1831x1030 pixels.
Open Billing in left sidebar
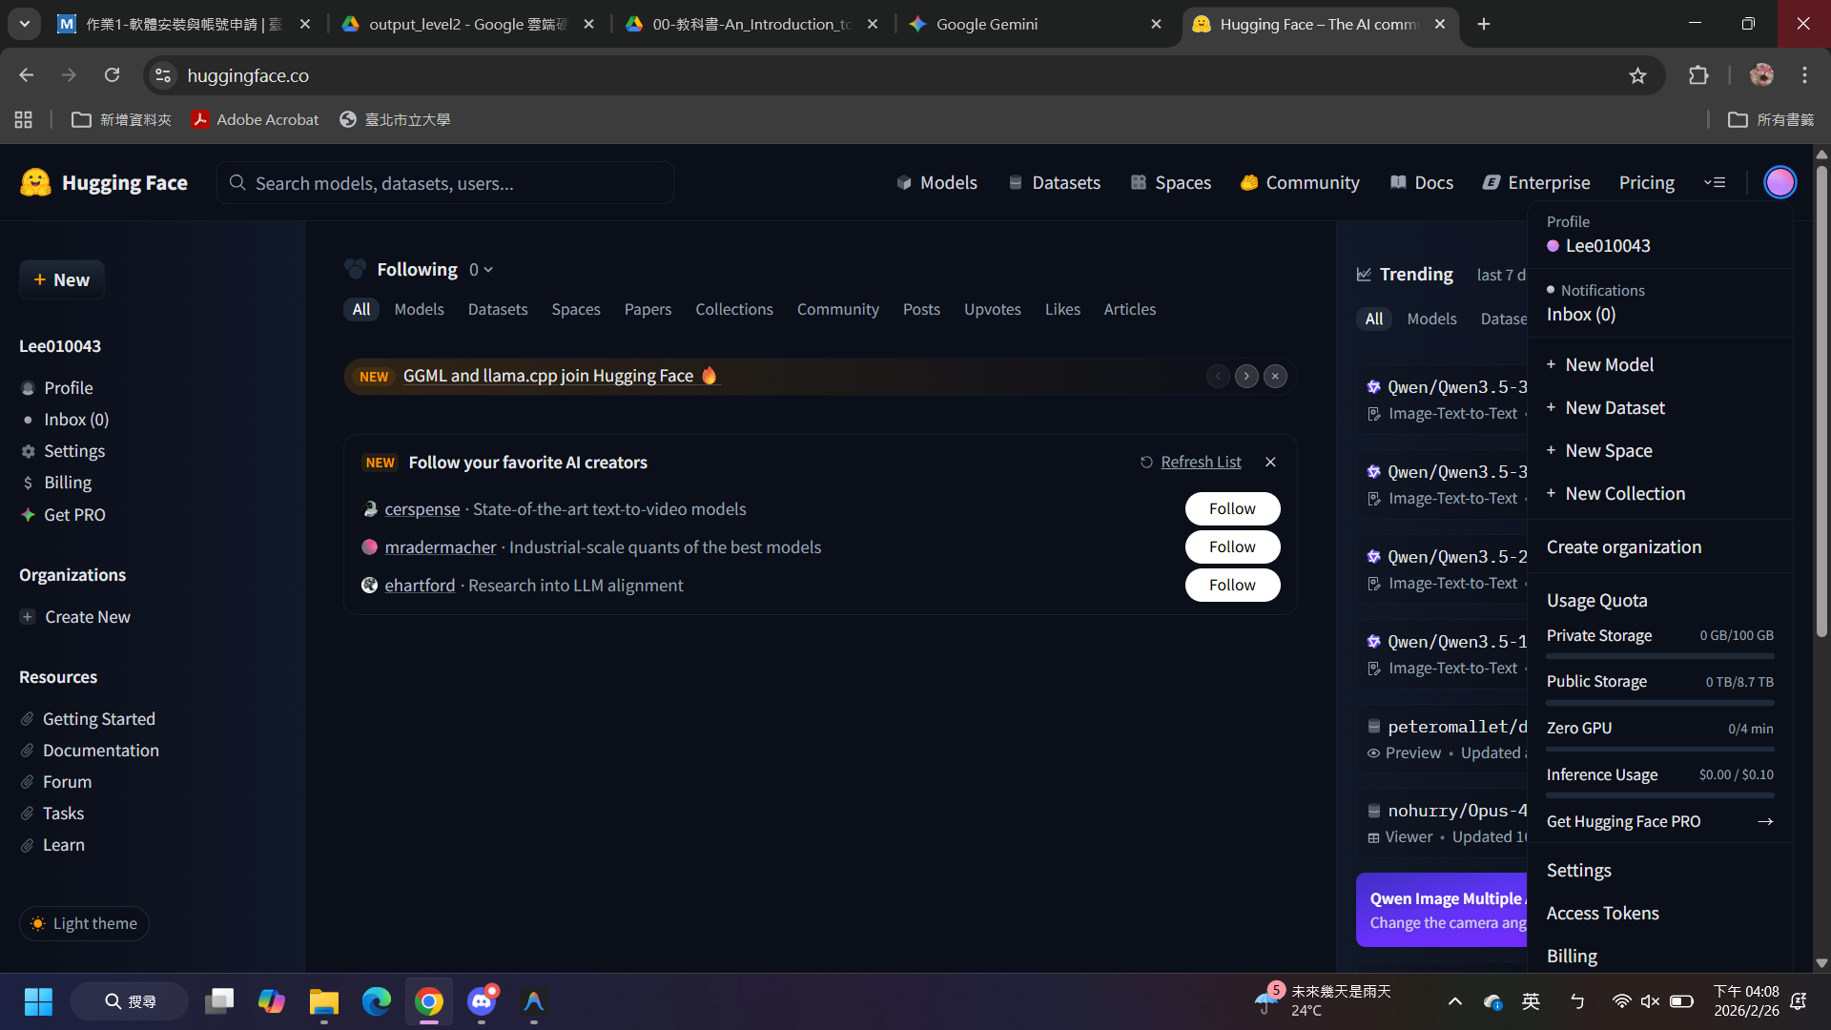tap(56, 482)
